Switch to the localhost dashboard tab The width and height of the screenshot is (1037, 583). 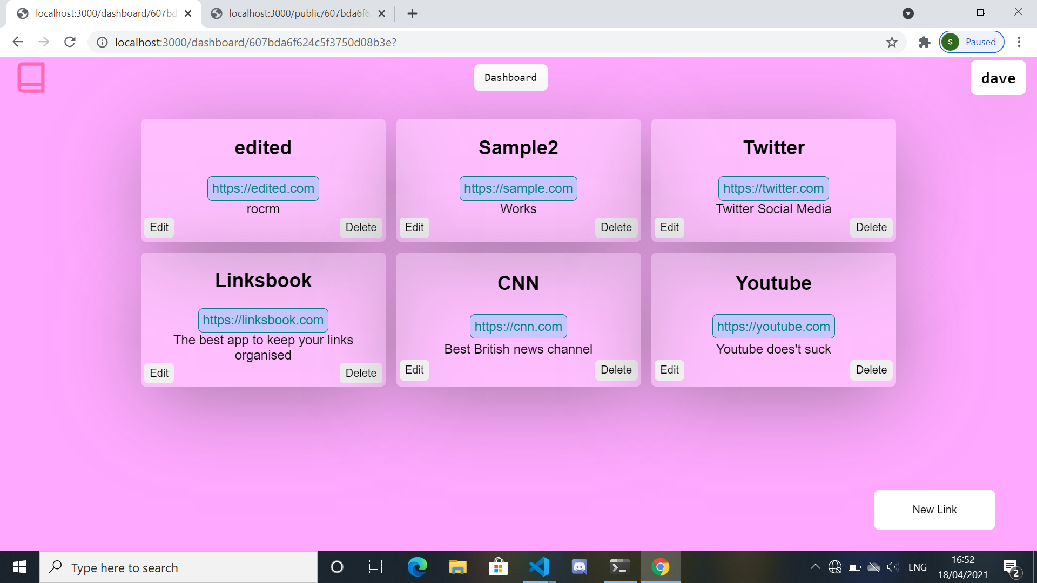pos(104,13)
